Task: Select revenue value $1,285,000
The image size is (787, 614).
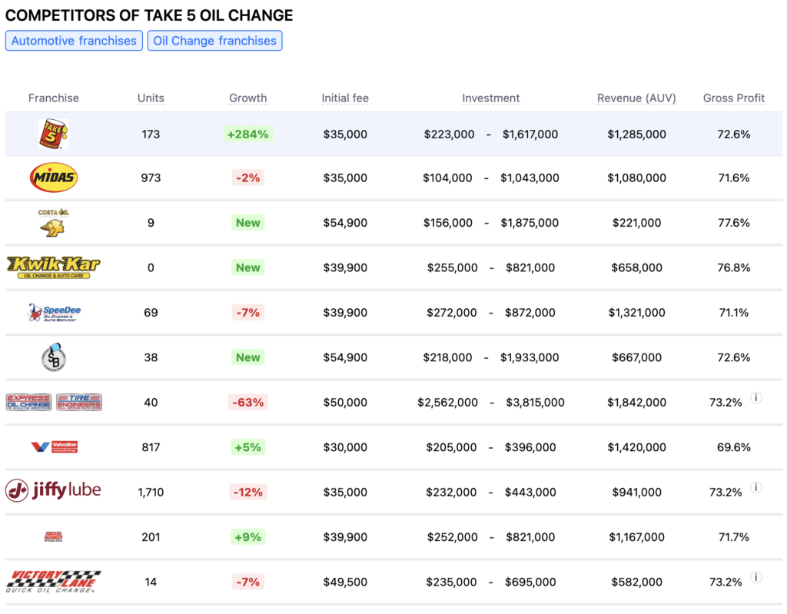Action: tap(636, 134)
